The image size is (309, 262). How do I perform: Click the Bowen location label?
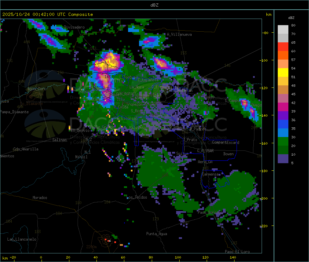pyautogui.click(x=228, y=154)
